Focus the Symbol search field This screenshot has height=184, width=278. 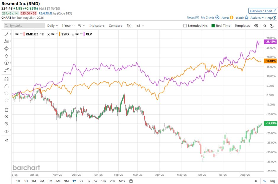coord(24,26)
